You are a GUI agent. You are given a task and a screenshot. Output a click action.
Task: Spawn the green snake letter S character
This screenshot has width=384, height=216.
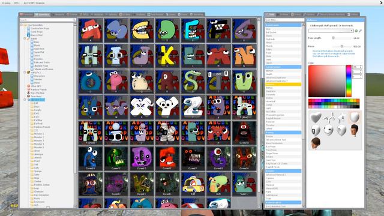(193, 82)
